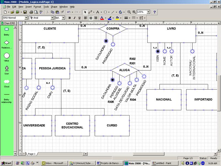Image resolution: width=221 pixels, height=166 pixels.
Task: Open untitled Paint from the taskbar
Action: click(x=163, y=163)
